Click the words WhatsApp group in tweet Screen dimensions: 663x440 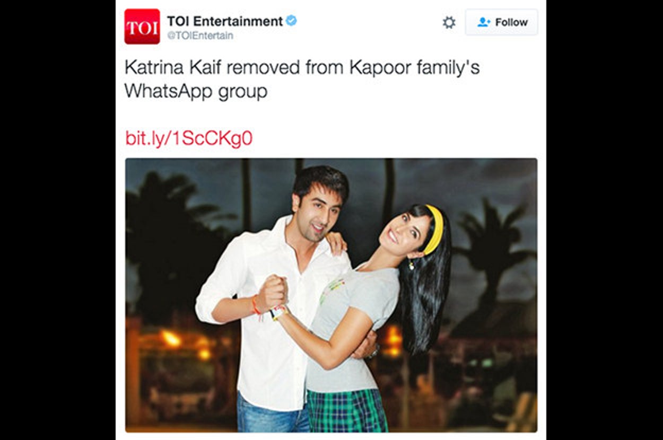point(196,91)
